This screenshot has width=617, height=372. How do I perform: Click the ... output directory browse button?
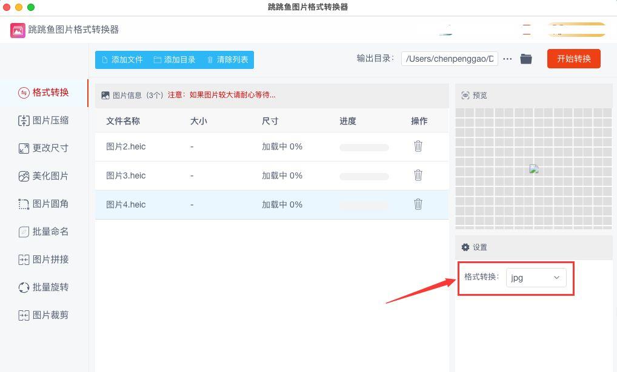(507, 59)
